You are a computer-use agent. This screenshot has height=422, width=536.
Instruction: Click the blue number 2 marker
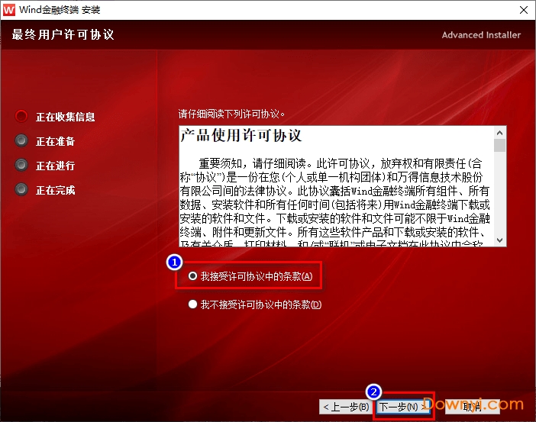[373, 392]
